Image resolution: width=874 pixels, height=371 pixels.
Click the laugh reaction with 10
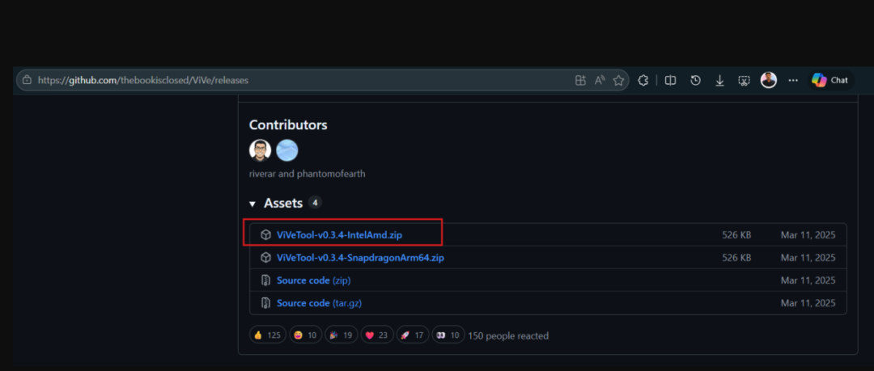pos(305,335)
